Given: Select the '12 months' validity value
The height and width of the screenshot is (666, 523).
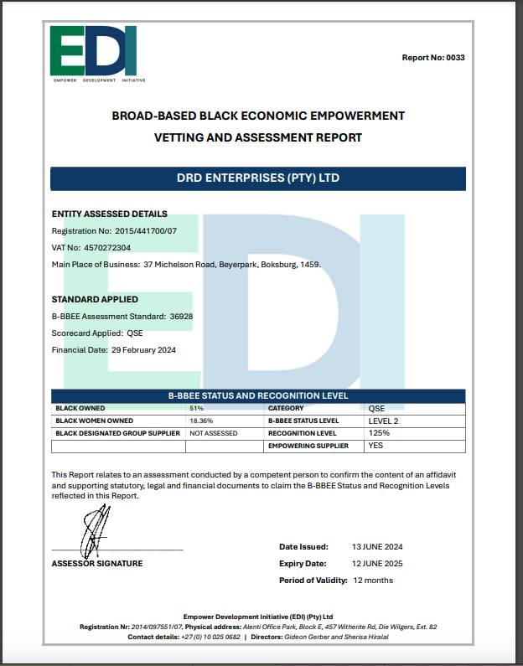Looking at the screenshot, I should pyautogui.click(x=373, y=581).
